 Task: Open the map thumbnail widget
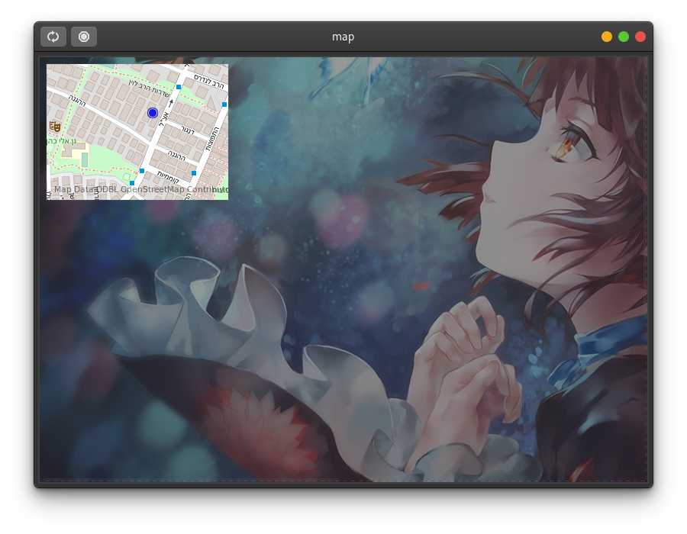click(137, 132)
